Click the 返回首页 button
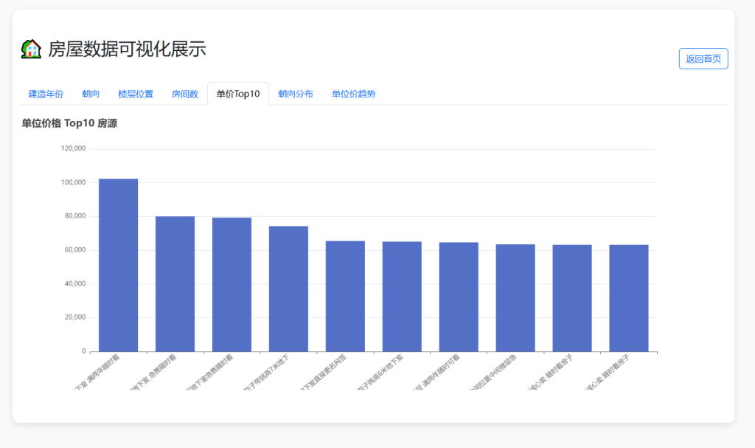This screenshot has width=755, height=448. pos(703,59)
